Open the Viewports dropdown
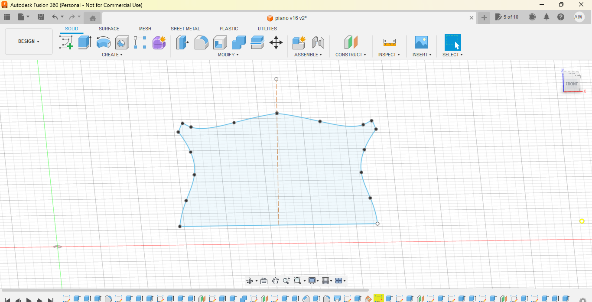Viewport: 592px width, 302px height. tap(341, 281)
